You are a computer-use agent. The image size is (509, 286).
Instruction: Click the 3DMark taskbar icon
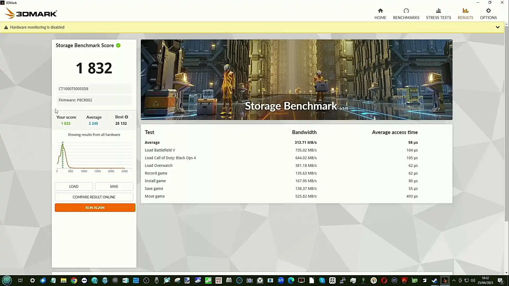coord(445,280)
